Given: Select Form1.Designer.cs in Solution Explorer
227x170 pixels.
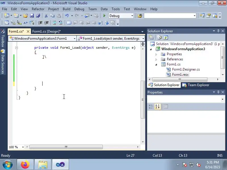Looking at the screenshot, I should point(186,69).
